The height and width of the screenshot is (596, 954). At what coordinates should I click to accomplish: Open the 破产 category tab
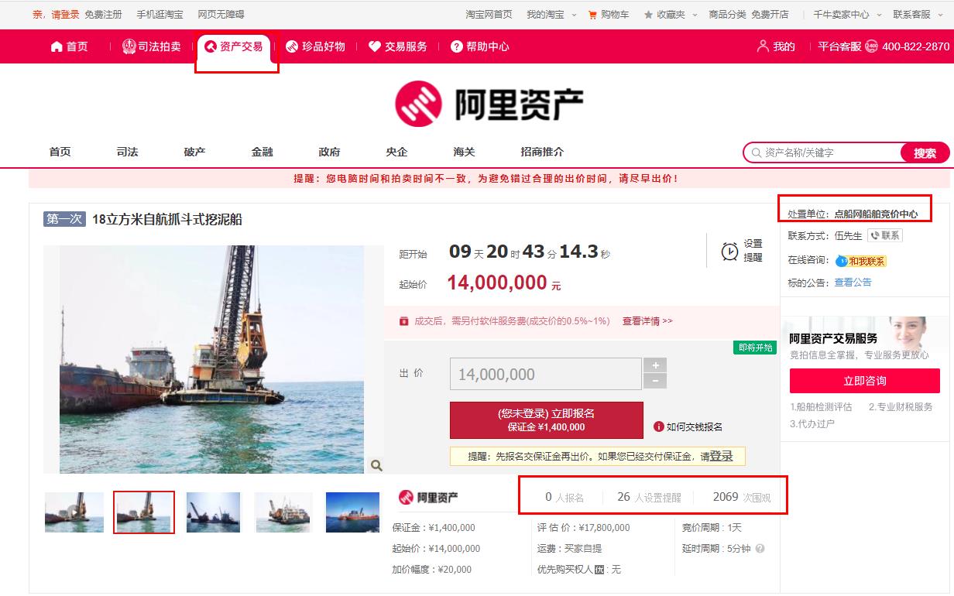pos(194,152)
